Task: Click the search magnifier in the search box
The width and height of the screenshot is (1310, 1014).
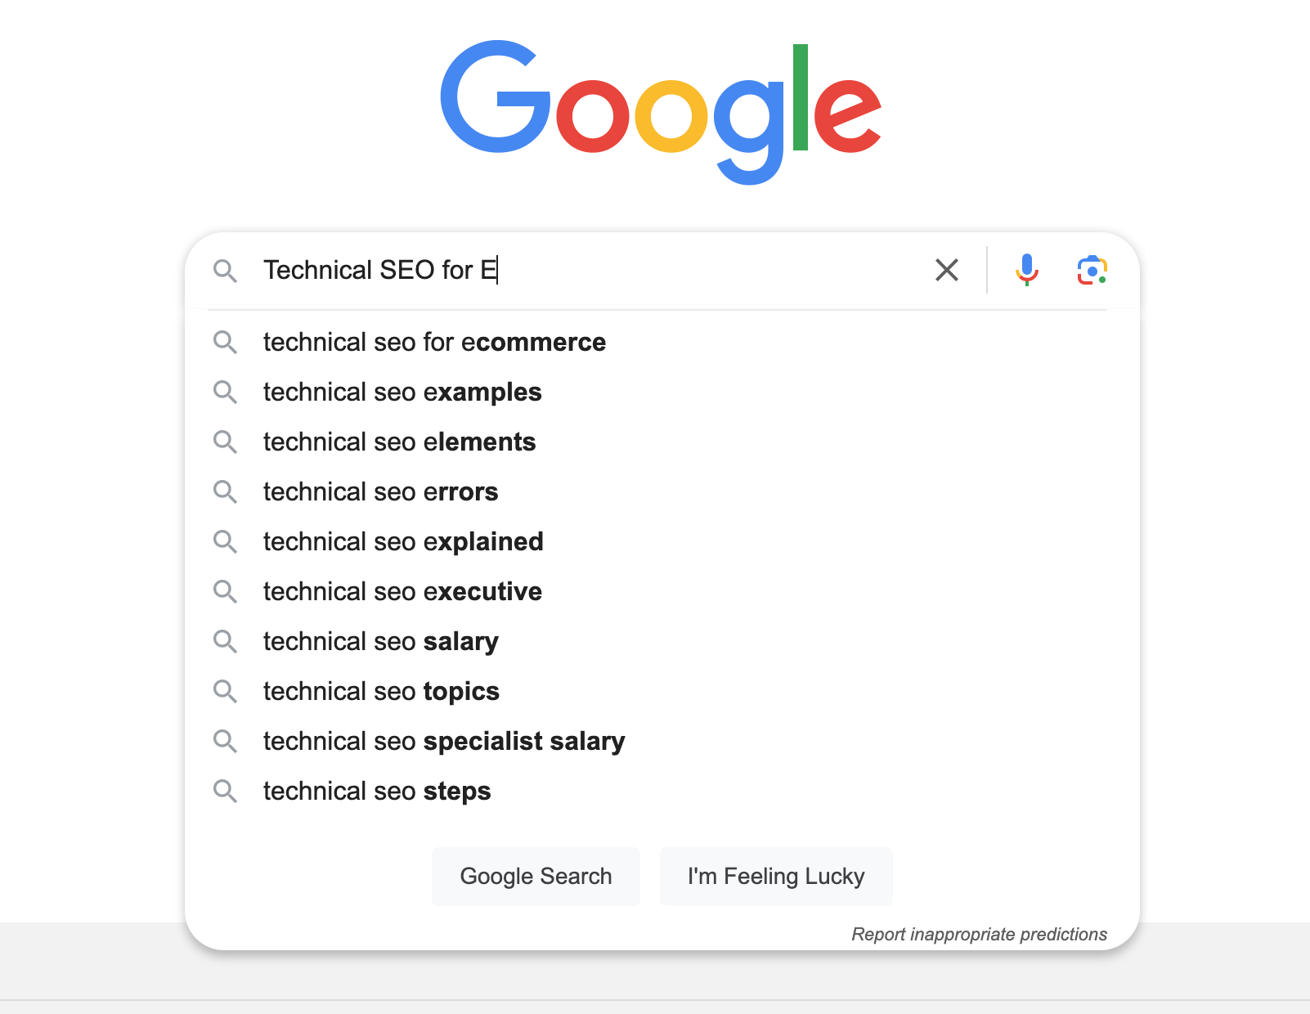Action: tap(225, 271)
